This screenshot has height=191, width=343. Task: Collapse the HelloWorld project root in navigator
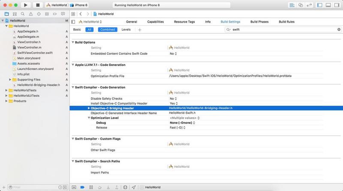click(3, 21)
